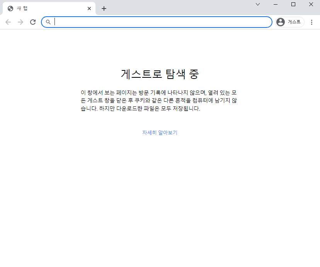Minimize the browser window
The height and width of the screenshot is (267, 320).
click(x=276, y=4)
